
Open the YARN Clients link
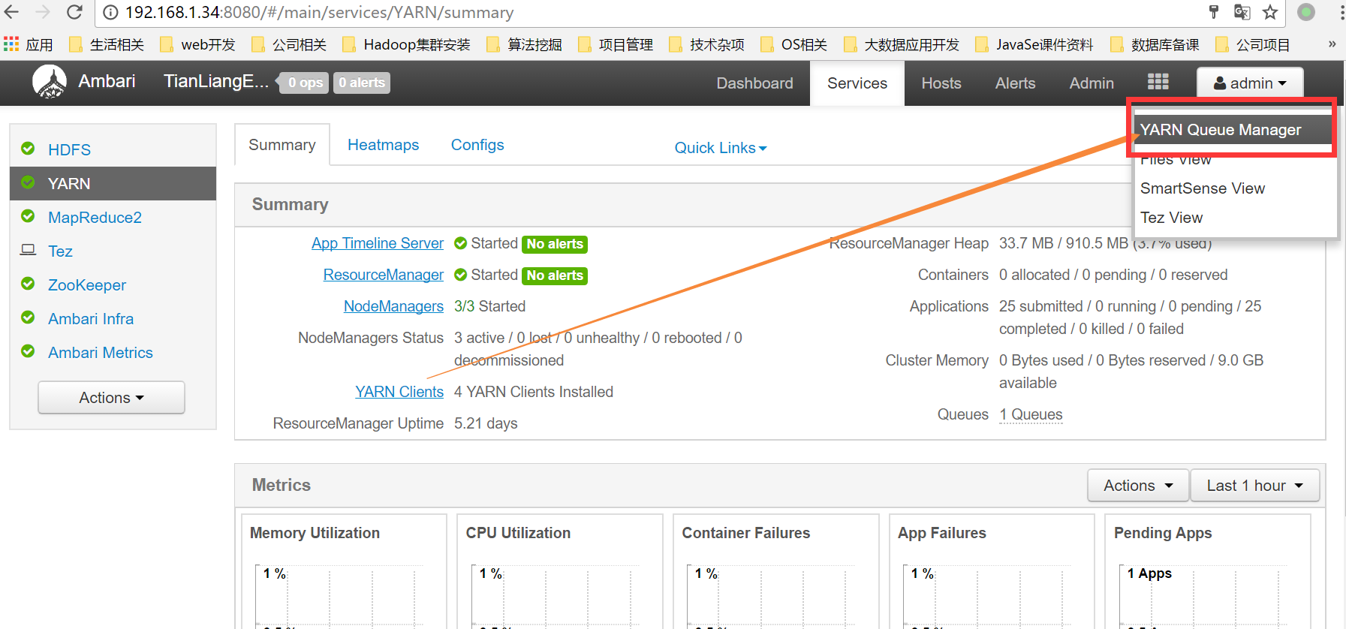coord(399,392)
